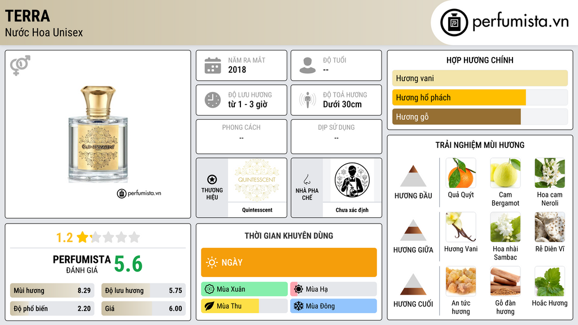Click the 'Dưới 30cm' value
Image resolution: width=578 pixels, height=325 pixels.
[343, 104]
